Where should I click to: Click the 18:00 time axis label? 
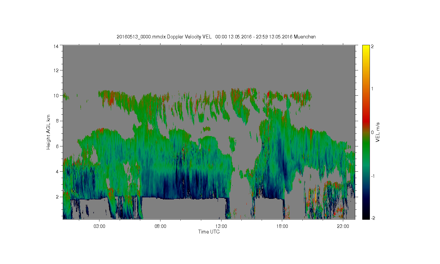[282, 226]
